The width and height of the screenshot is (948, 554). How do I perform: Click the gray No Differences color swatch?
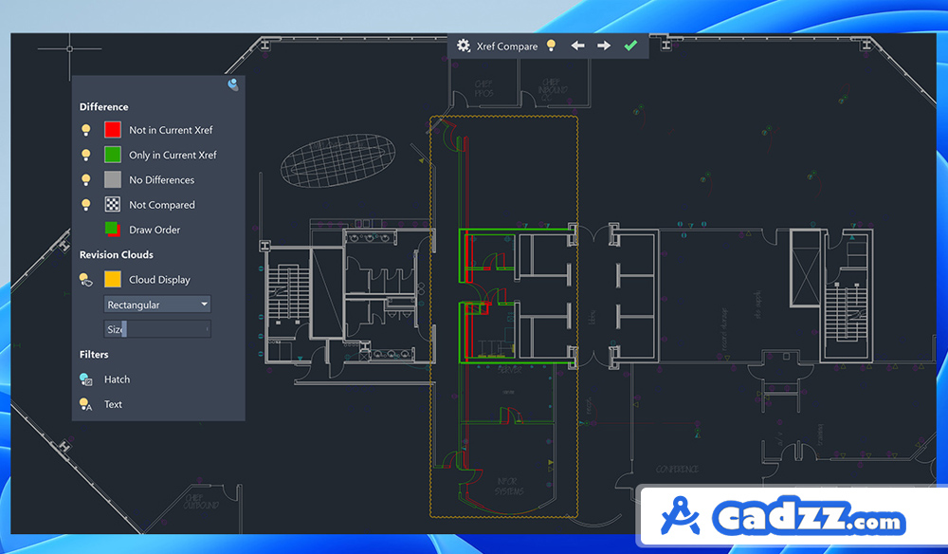(113, 179)
